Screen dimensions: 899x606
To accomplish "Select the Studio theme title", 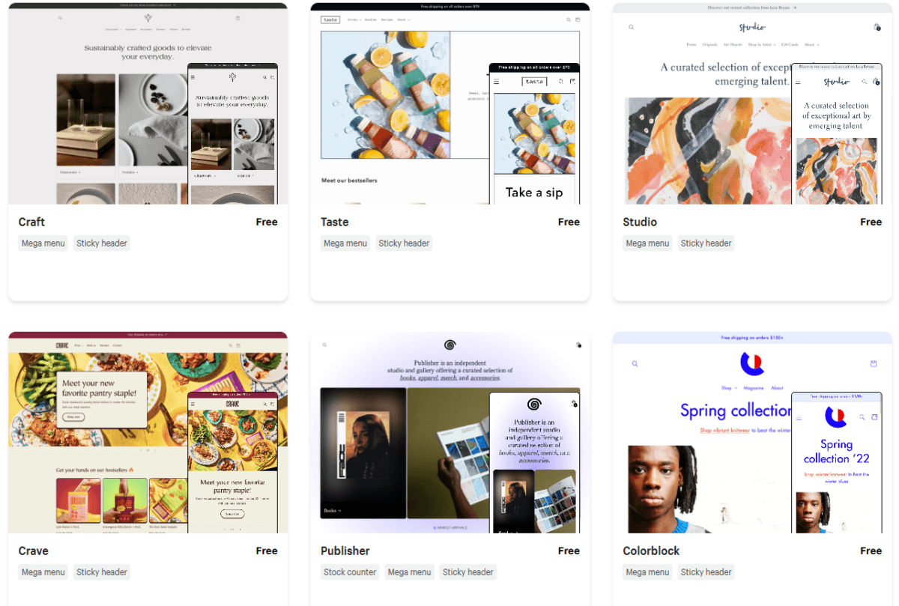I will pos(640,222).
